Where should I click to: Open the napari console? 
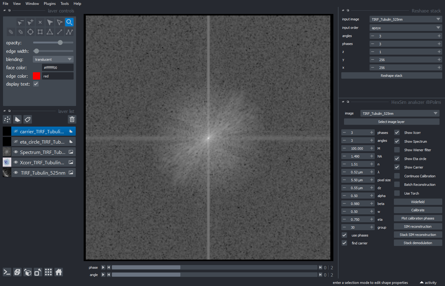tap(7, 272)
